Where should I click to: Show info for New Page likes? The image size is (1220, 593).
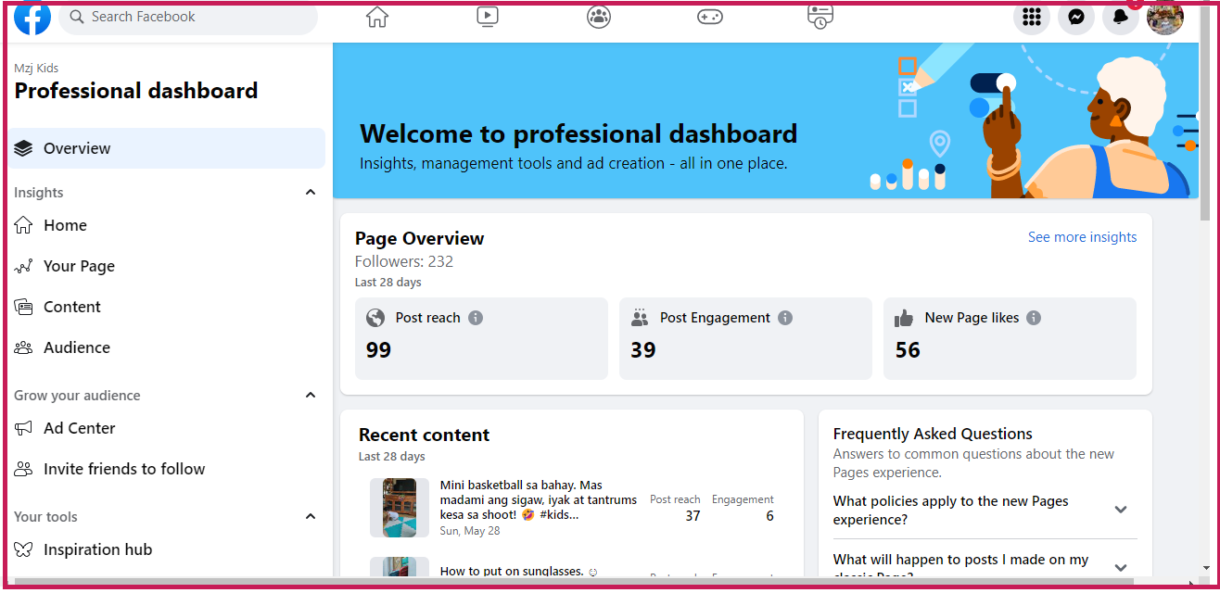pos(1034,318)
